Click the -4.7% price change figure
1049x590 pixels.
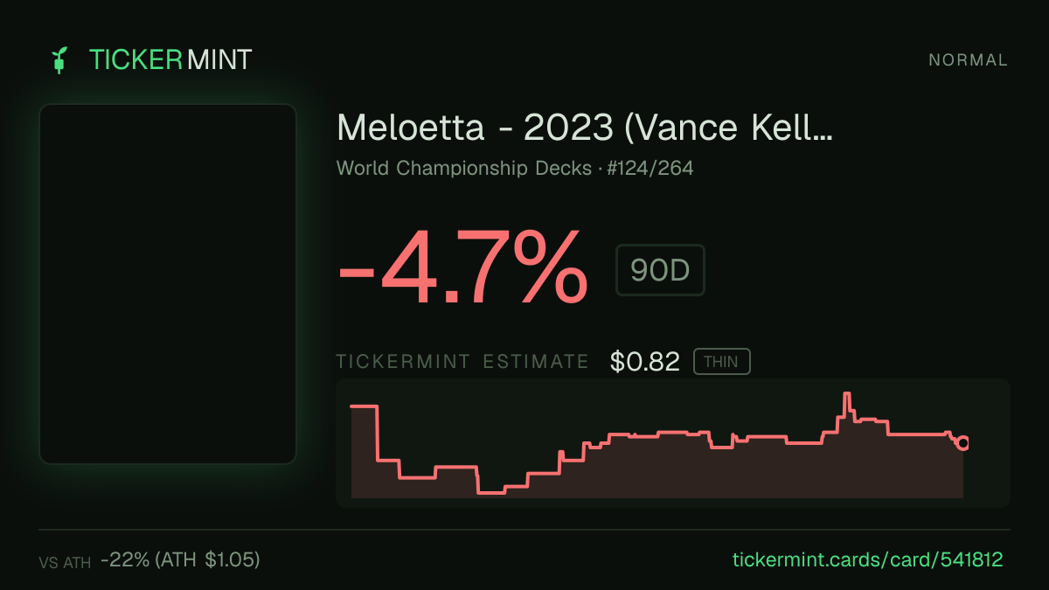(462, 267)
